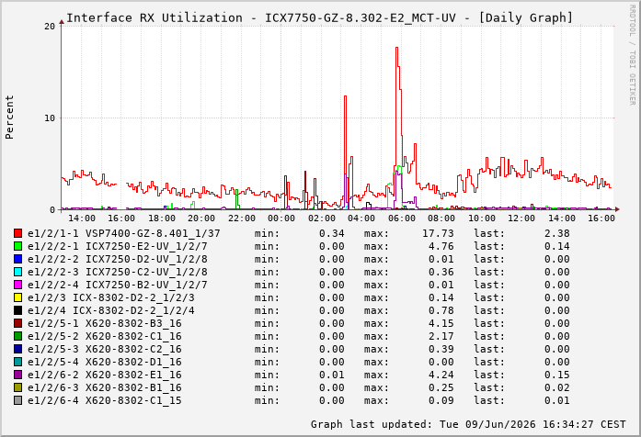Click legend label e1/2/5-1 X620-8302-B3_16

point(105,323)
